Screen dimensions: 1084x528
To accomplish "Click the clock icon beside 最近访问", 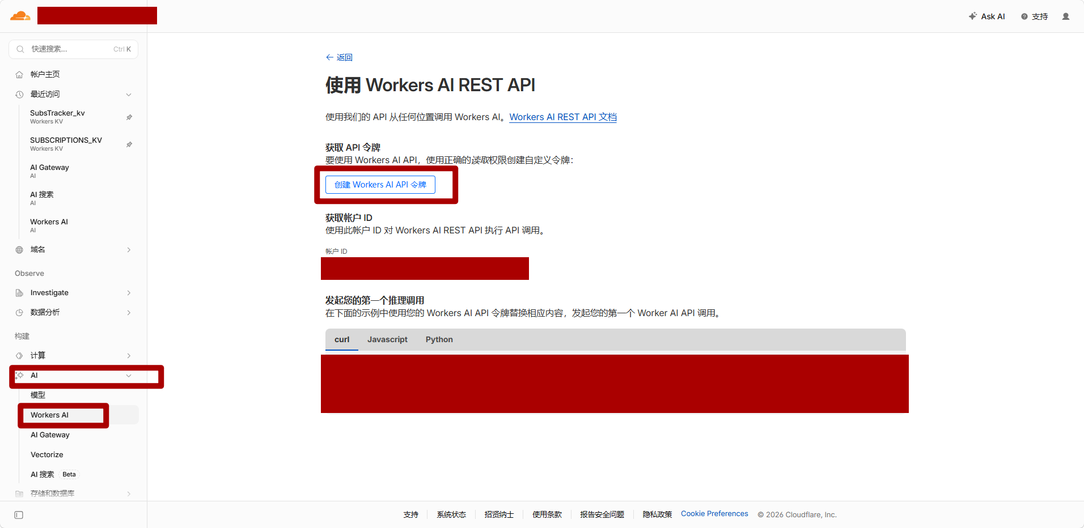I will (19, 95).
